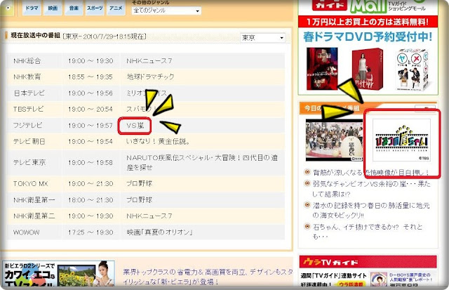
Task: Click bullet icon beside 背筋が涼しくなる
Action: tap(307, 172)
